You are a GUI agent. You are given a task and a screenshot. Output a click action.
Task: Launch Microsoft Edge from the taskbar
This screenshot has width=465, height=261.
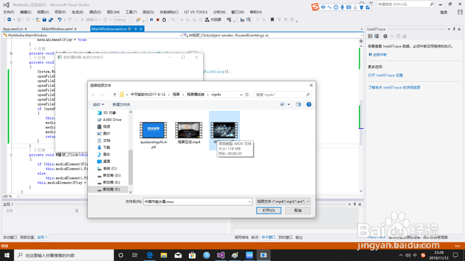(x=150, y=255)
